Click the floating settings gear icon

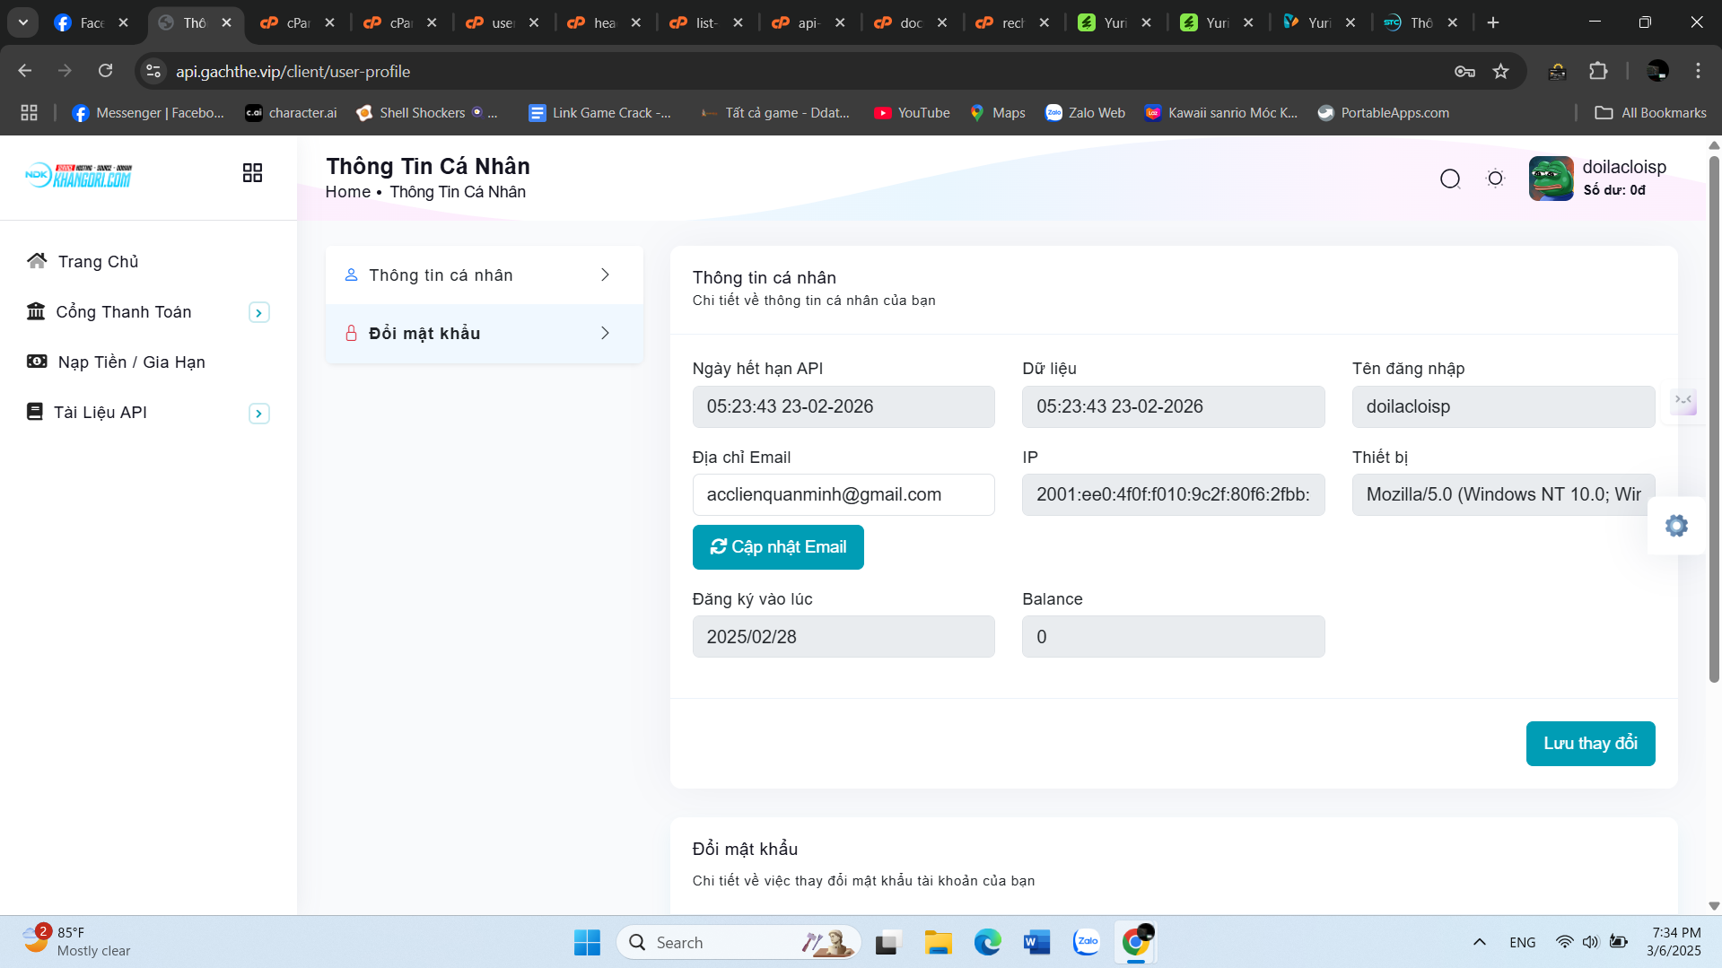coord(1676,526)
